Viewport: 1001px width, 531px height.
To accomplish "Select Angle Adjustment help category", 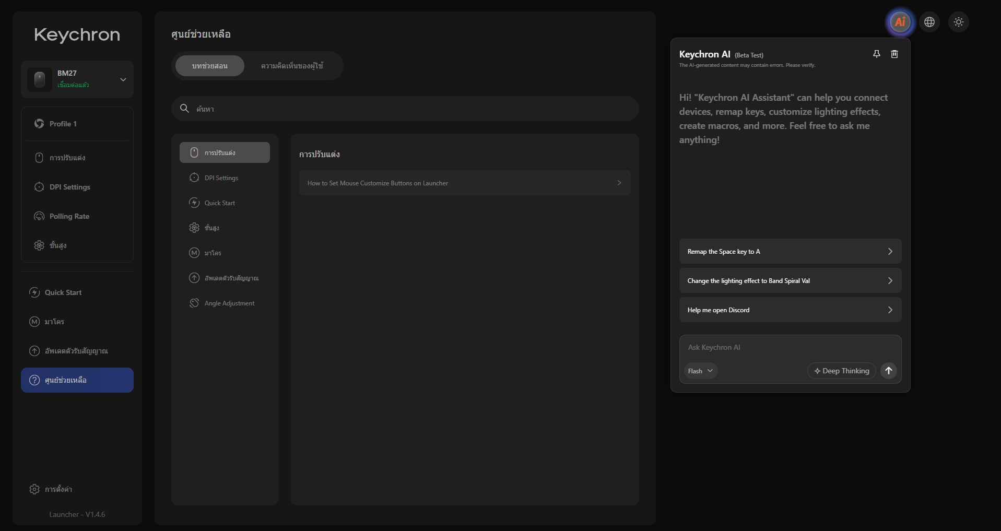I will [225, 303].
